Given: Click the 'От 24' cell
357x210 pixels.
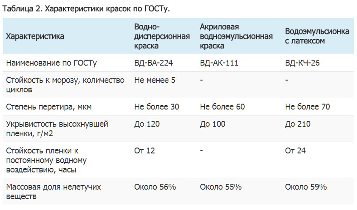Looking at the screenshot, I should (295, 151).
